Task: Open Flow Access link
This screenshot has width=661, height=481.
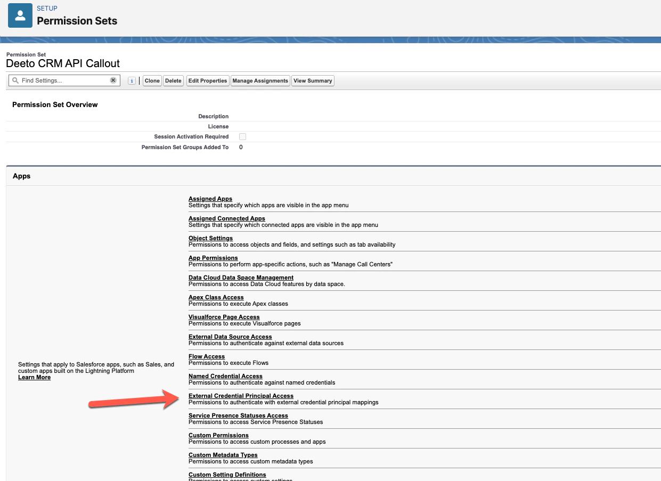Action: coord(207,356)
